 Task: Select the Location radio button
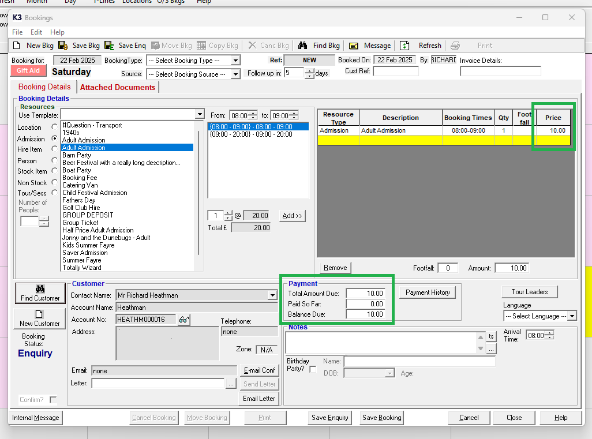coord(55,127)
